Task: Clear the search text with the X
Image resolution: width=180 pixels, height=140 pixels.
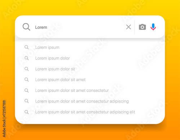Action: pos(129,27)
